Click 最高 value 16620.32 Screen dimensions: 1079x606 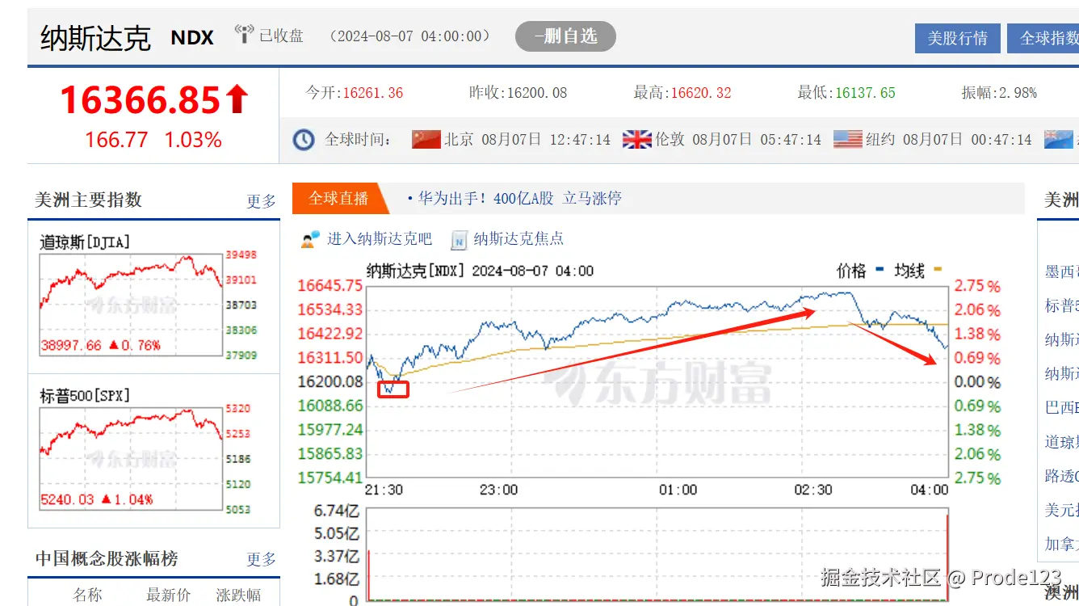[701, 93]
